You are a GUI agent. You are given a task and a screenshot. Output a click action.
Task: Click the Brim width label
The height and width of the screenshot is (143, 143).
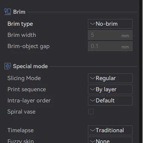pos(22,35)
